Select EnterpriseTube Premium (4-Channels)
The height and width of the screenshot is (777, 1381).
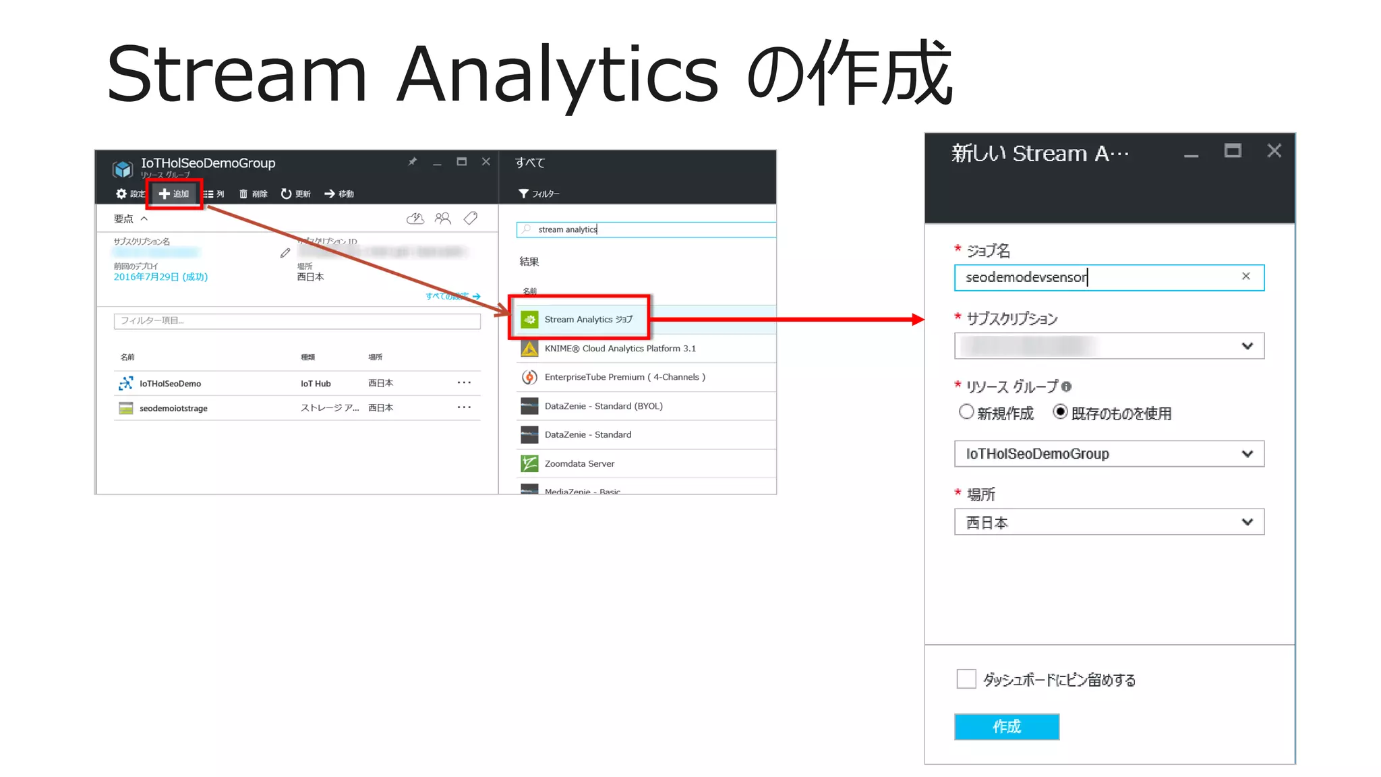646,377
